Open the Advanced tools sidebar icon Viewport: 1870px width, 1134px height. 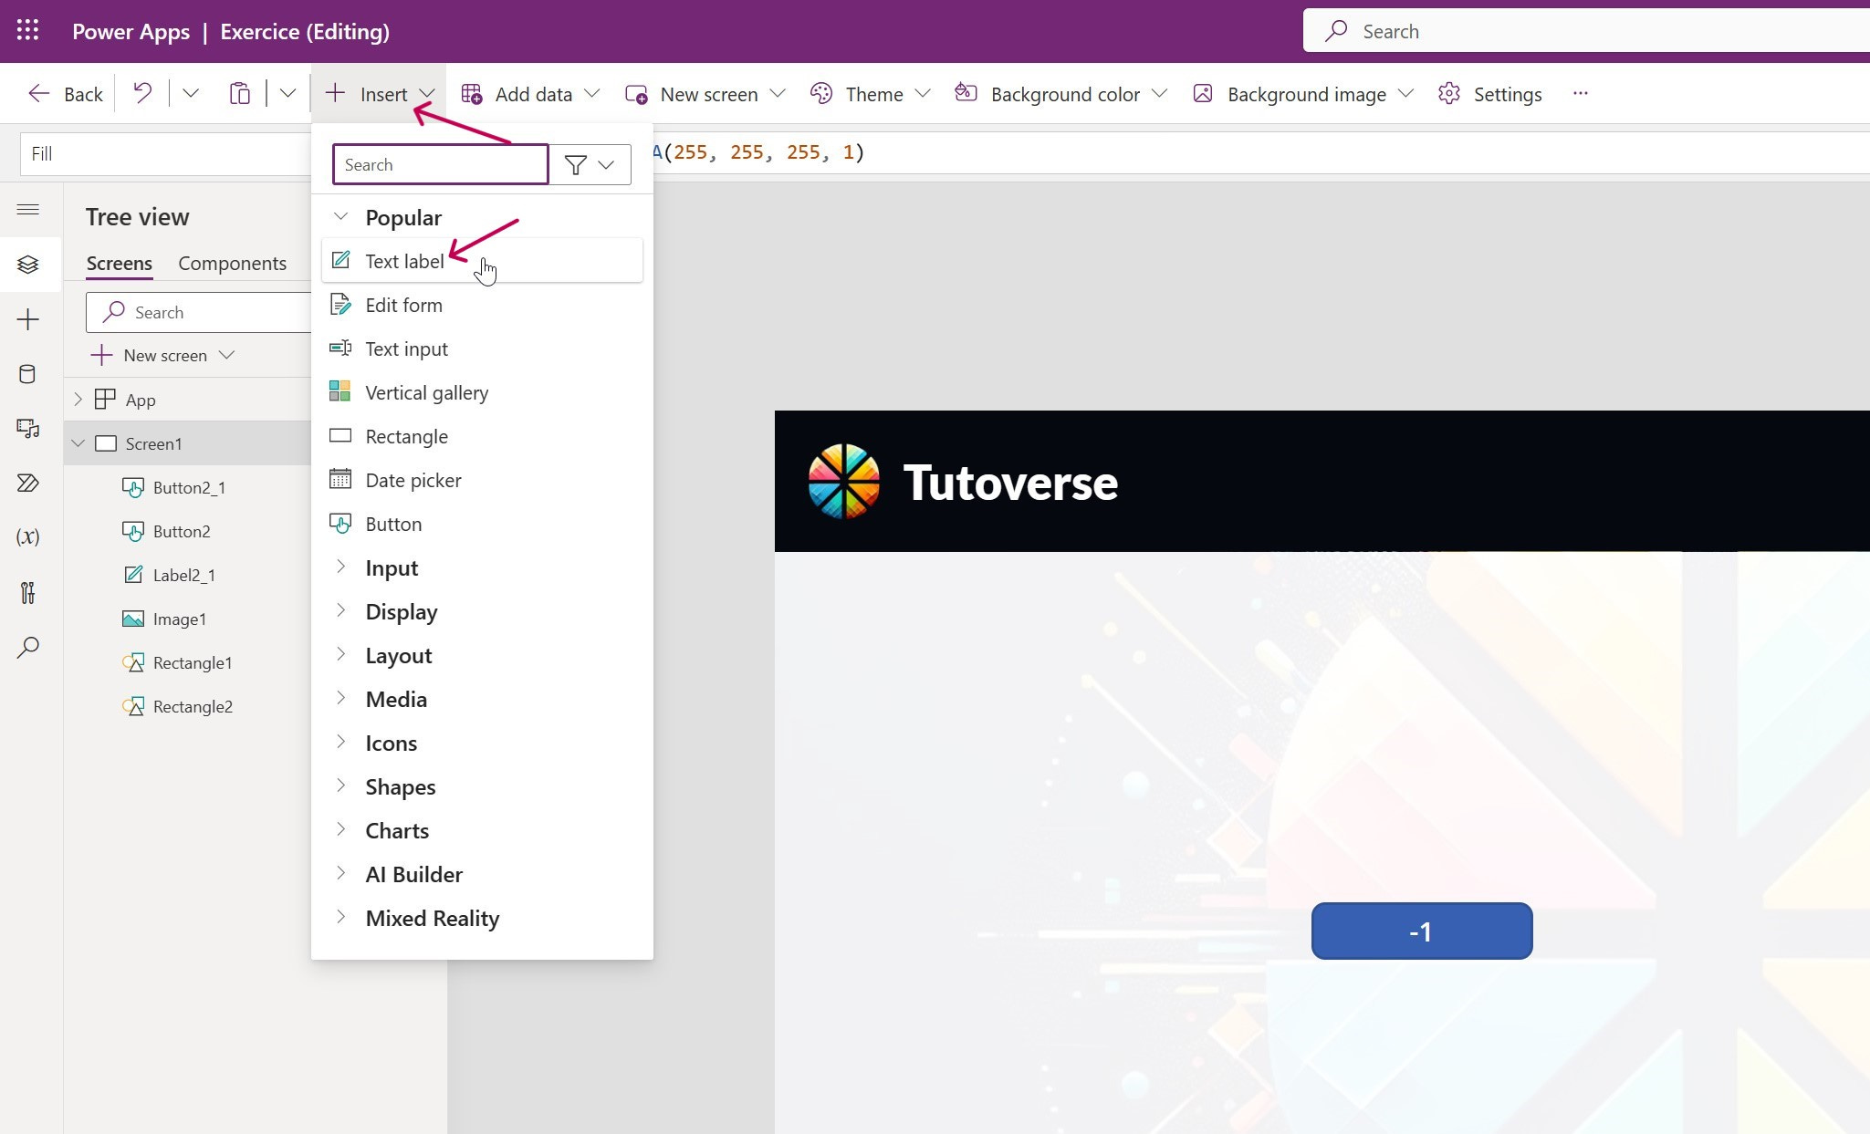click(x=27, y=593)
